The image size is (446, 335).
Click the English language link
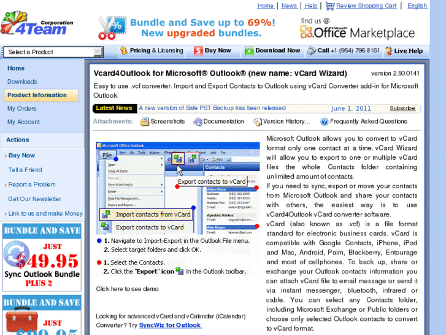click(x=417, y=6)
